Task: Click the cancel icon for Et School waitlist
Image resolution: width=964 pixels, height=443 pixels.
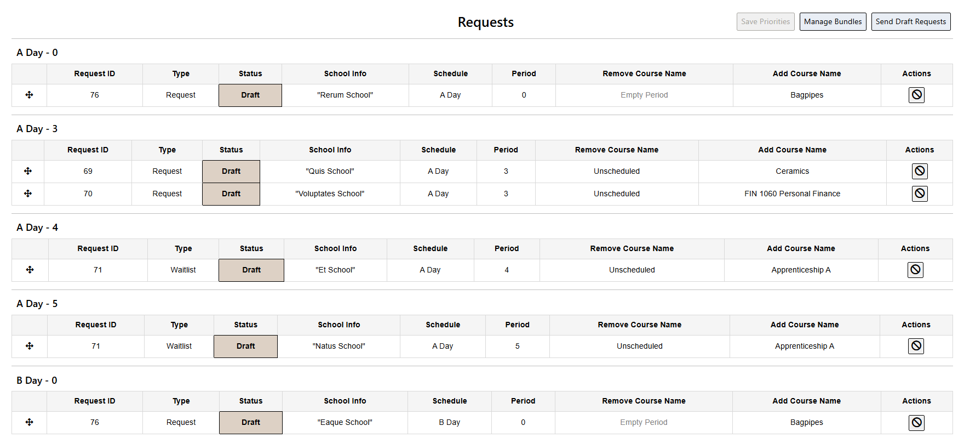Action: point(915,270)
